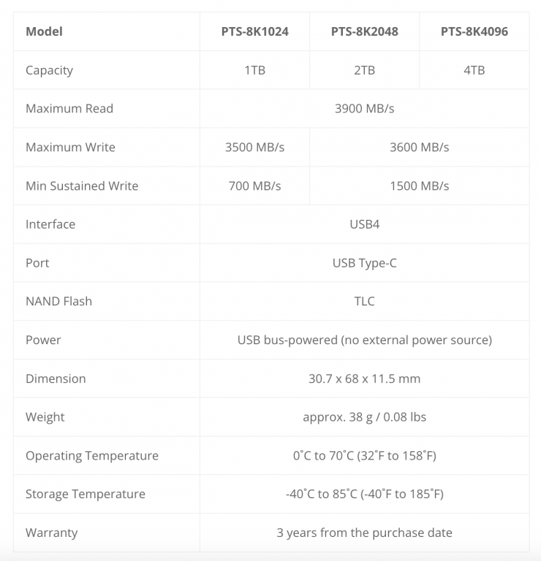This screenshot has height=561, width=541.
Task: Click the Model header cell
Action: [x=44, y=31]
